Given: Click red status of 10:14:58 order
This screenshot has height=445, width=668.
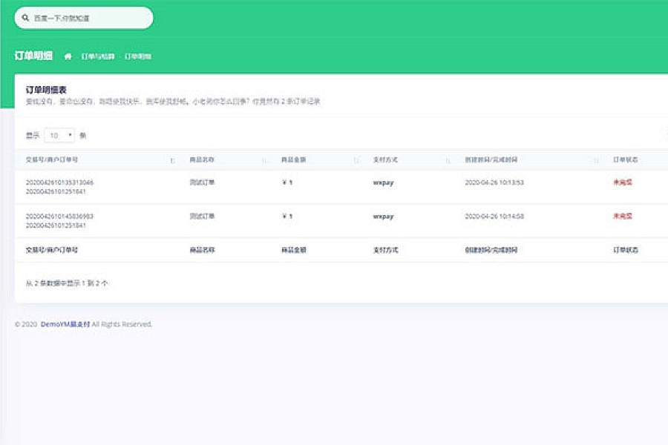Looking at the screenshot, I should (623, 217).
